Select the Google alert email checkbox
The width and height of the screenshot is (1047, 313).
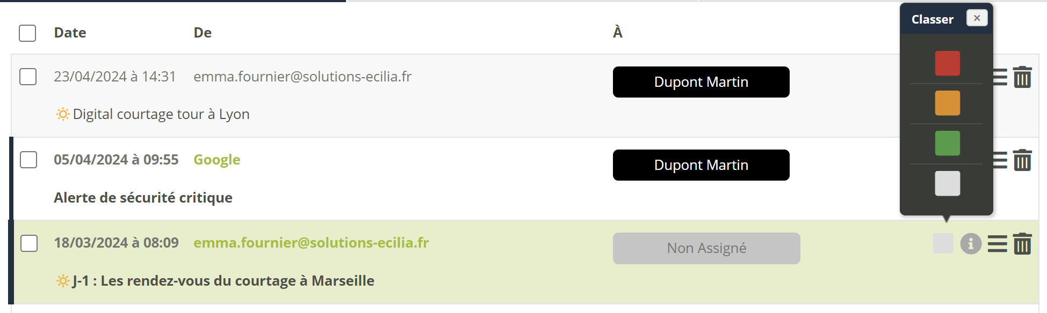tap(28, 160)
